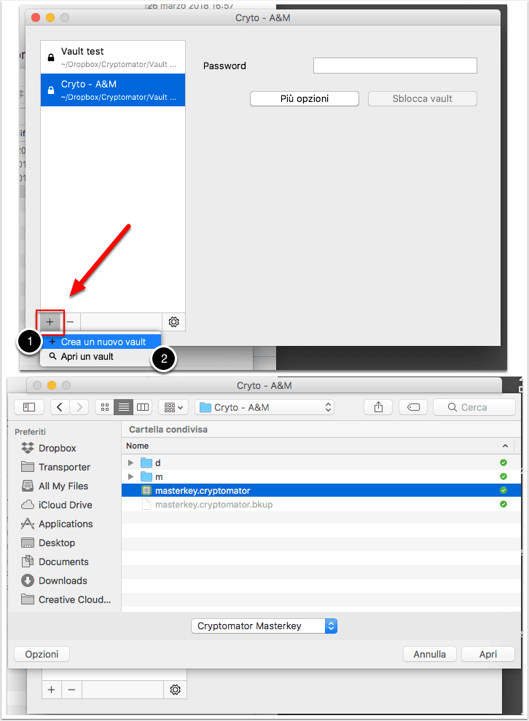
Task: Open 'Creative Cloud...' in the sidebar
Action: click(x=66, y=599)
